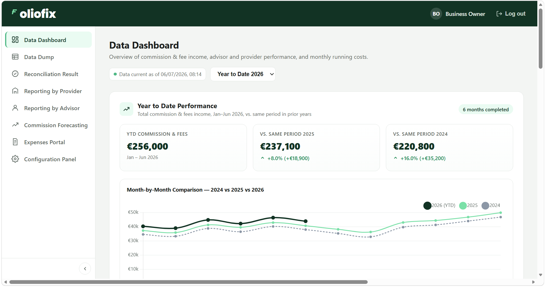Click the Jan – Jun 2026 label
545x287 pixels.
(x=142, y=157)
